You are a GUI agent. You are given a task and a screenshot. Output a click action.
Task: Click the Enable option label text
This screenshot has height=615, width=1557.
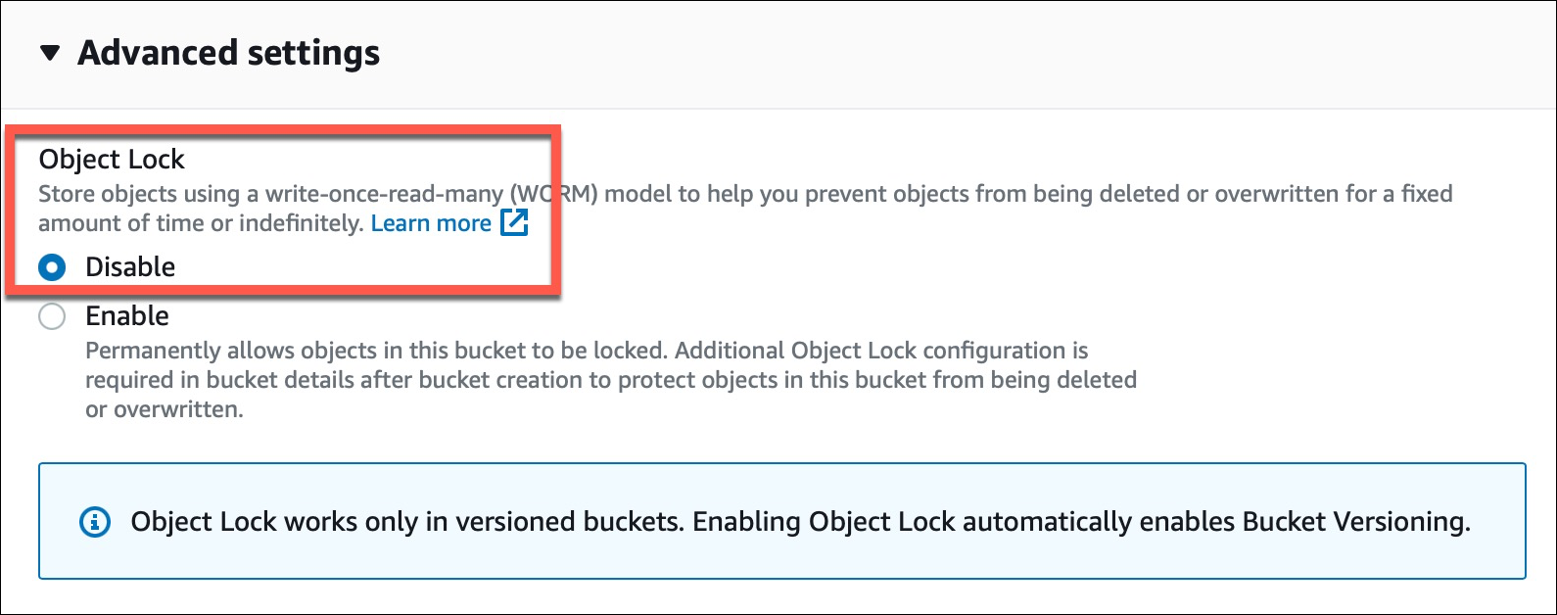127,315
